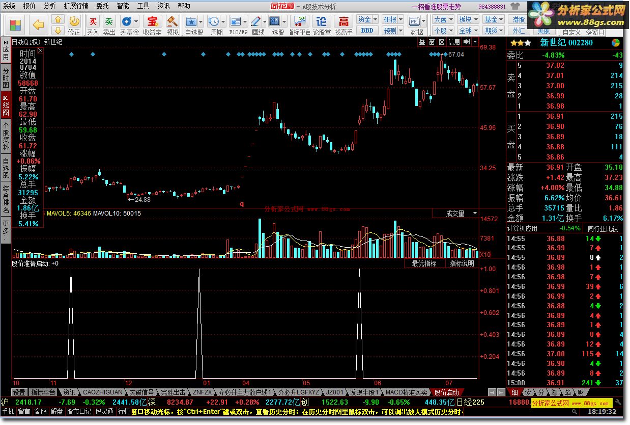The width and height of the screenshot is (630, 425).
Task: Expand the 板块 dropdown
Action: (x=476, y=19)
